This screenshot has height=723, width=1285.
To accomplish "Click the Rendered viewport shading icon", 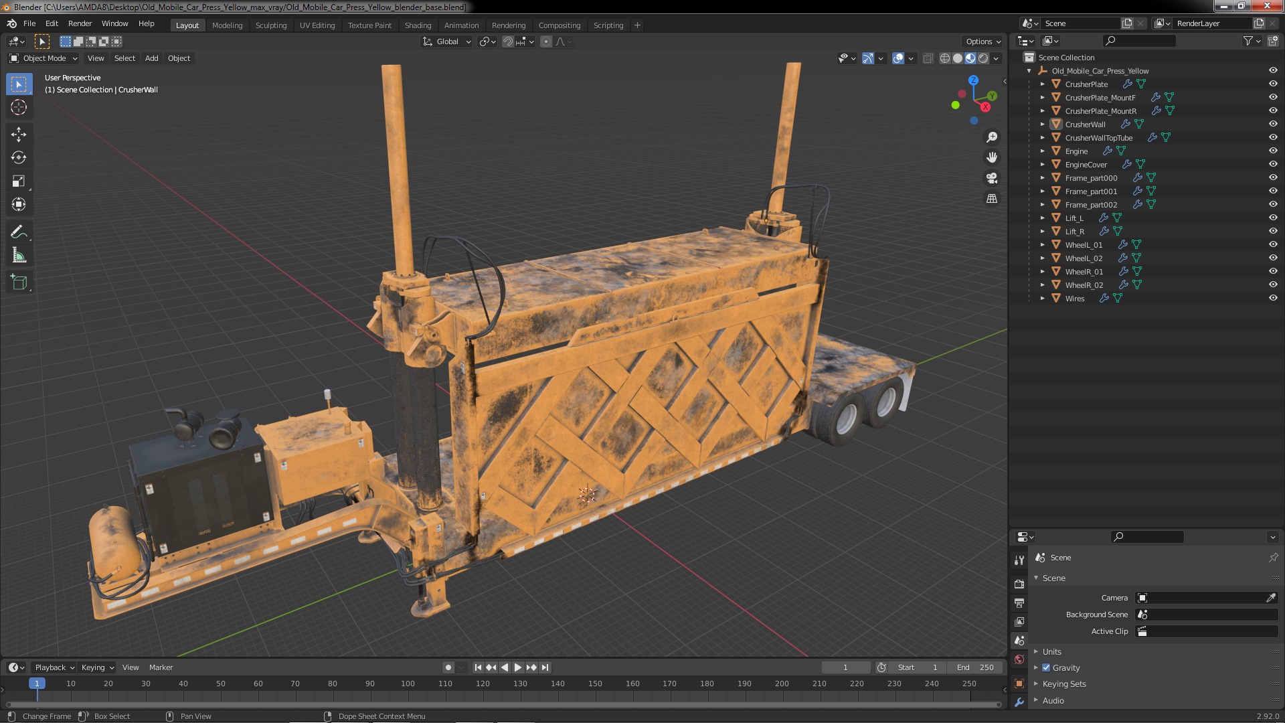I will [981, 58].
